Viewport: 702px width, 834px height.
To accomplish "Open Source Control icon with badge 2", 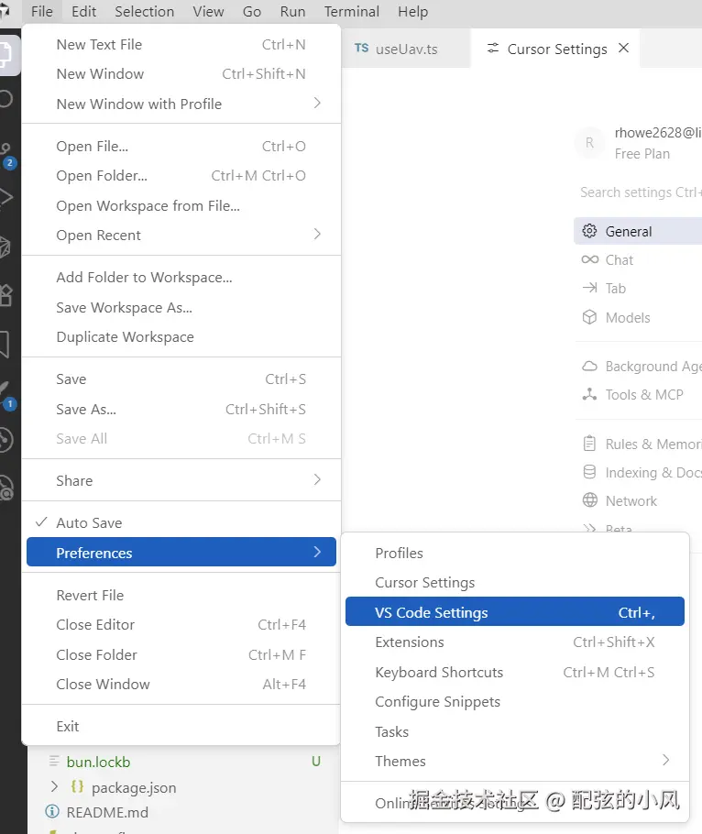I will point(6,154).
